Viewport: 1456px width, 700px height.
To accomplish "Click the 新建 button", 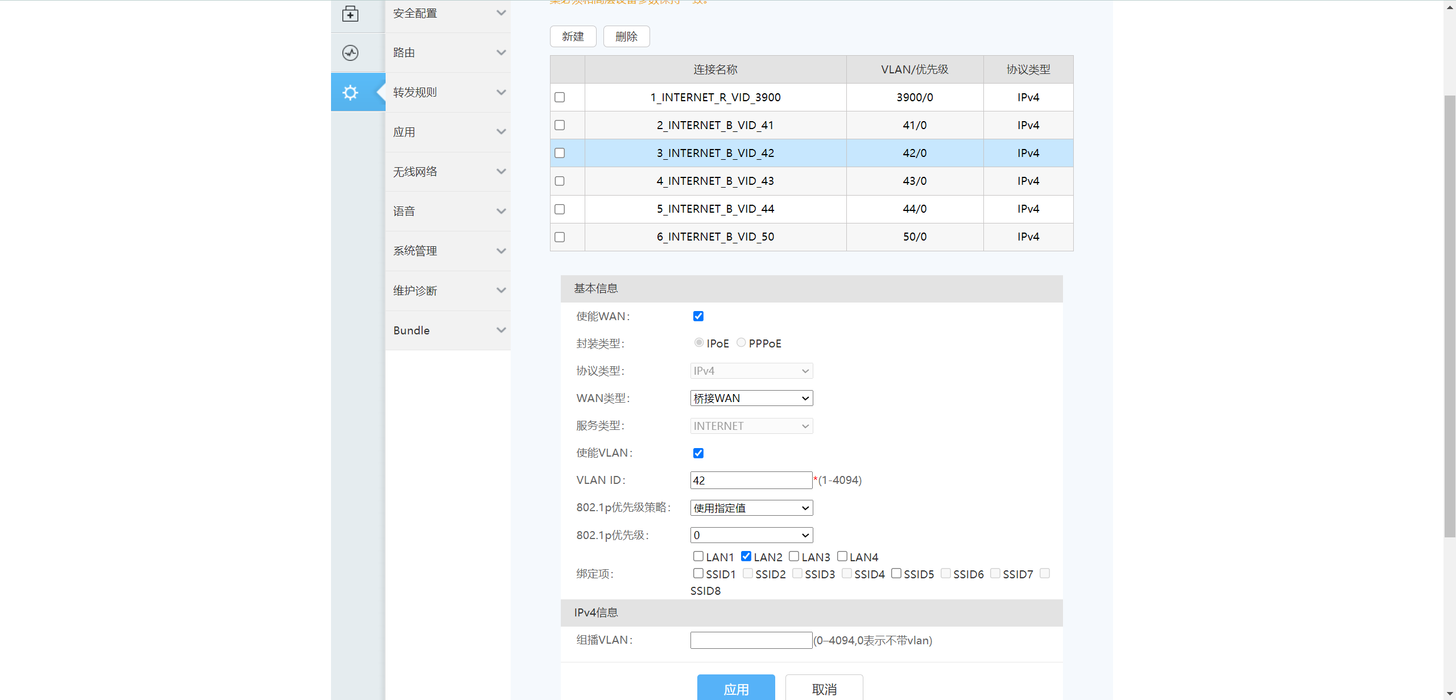I will tap(573, 36).
